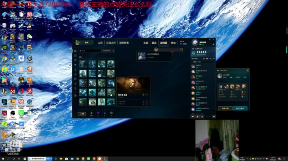The image size is (288, 161).
Task: Focus the loot search field
Action: coord(90,51)
